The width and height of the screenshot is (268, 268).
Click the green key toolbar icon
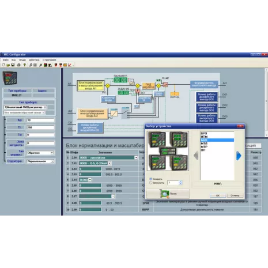point(25,65)
